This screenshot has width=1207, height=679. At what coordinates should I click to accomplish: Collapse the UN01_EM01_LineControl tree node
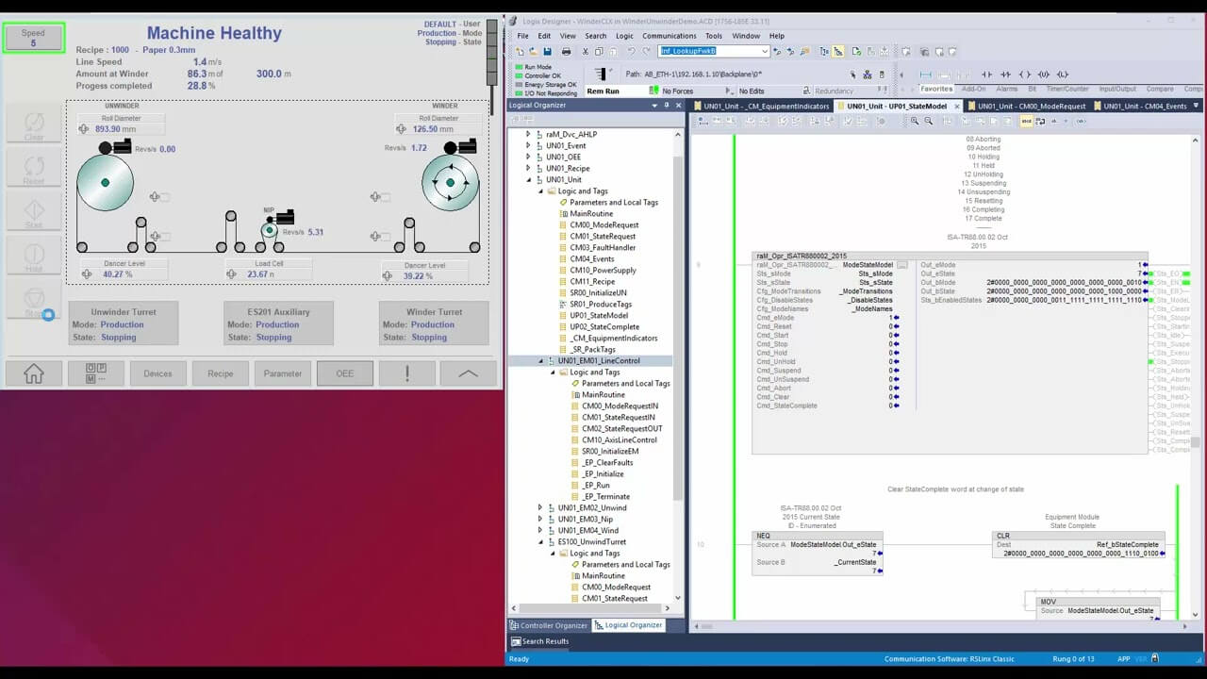coord(539,360)
